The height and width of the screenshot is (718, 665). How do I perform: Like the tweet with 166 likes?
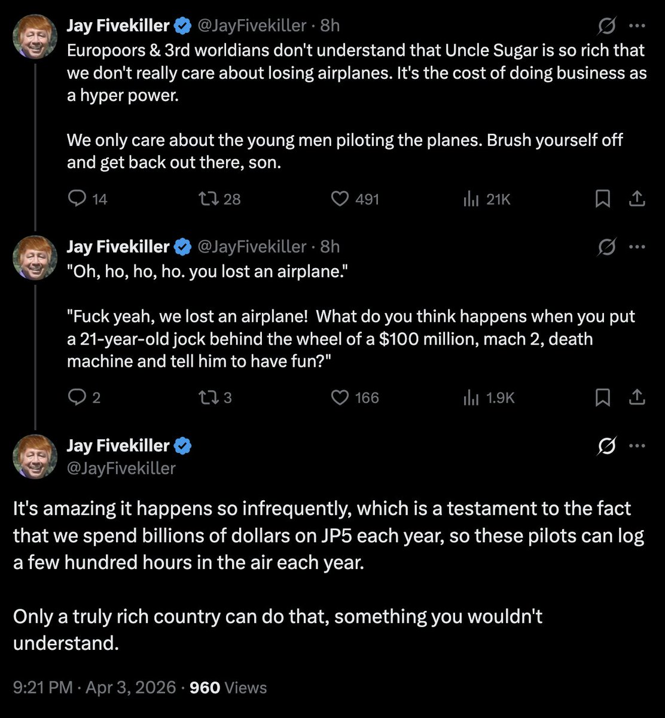coord(340,397)
